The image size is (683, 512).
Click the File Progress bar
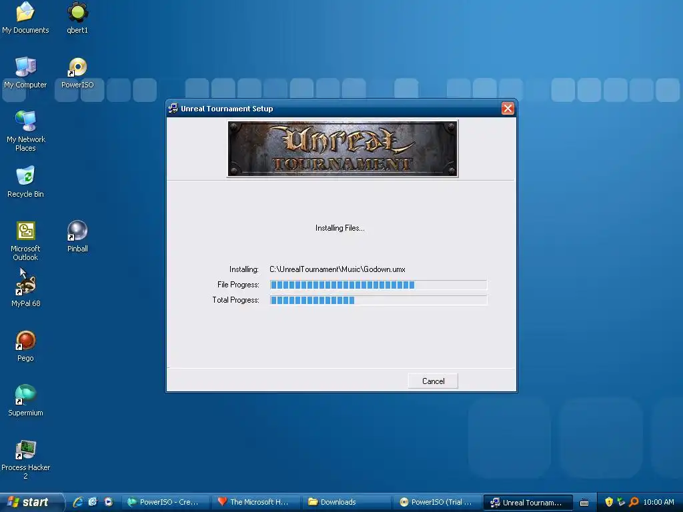pyautogui.click(x=378, y=285)
